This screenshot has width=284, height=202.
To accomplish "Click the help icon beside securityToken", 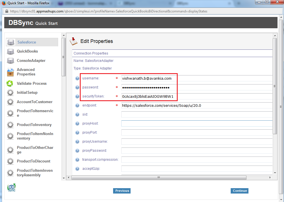I will 77,97.
